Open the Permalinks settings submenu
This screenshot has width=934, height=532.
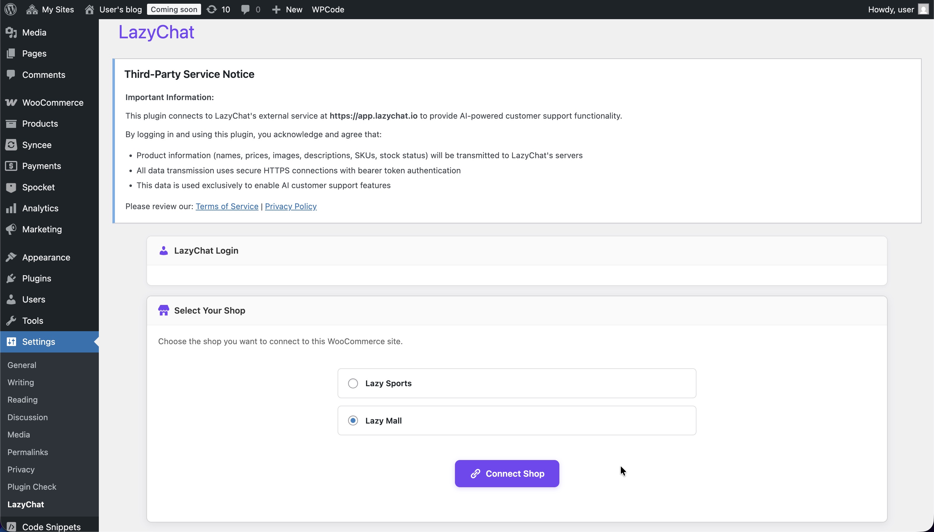click(27, 452)
